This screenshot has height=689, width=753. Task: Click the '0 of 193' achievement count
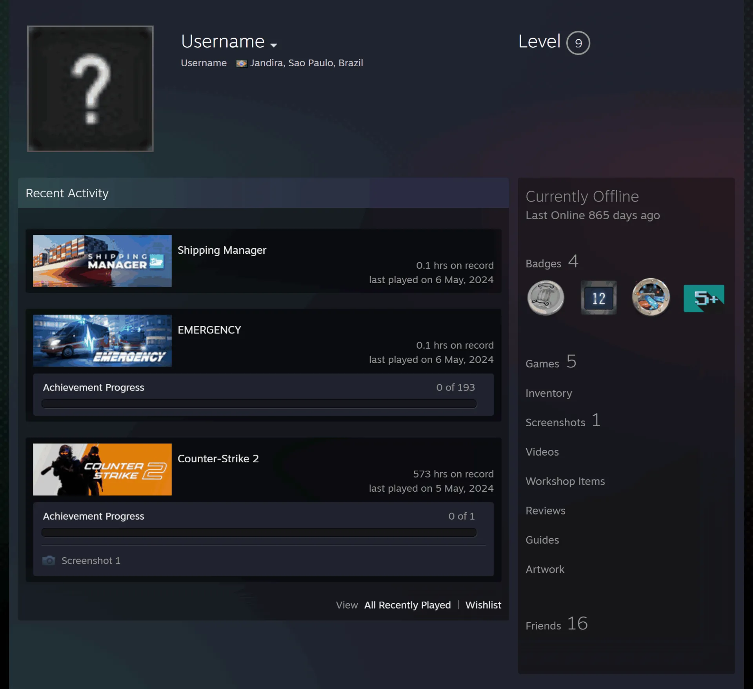[x=455, y=387]
